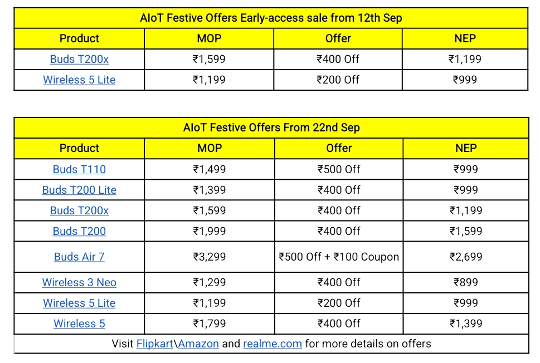The image size is (540, 363).
Task: Open the Buds Air 7 product link
Action: tap(79, 257)
